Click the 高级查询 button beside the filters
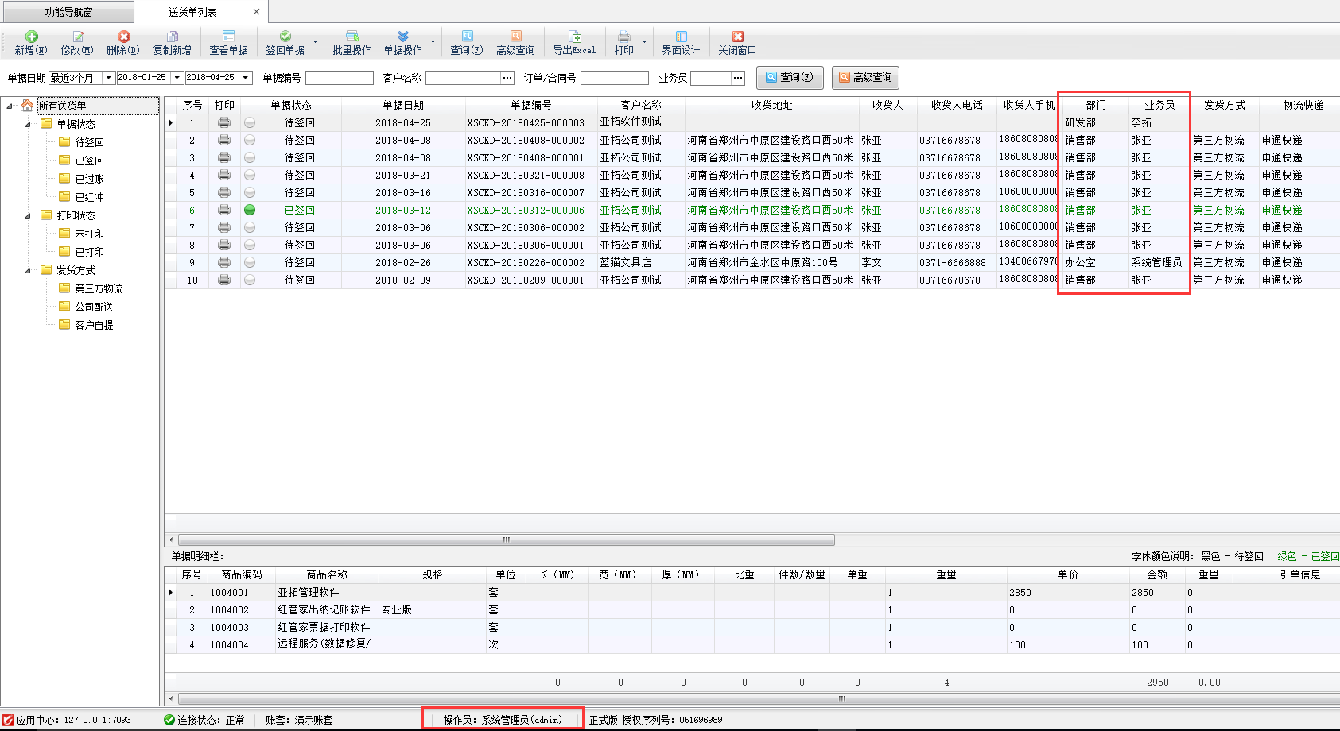This screenshot has height=731, width=1340. click(865, 78)
